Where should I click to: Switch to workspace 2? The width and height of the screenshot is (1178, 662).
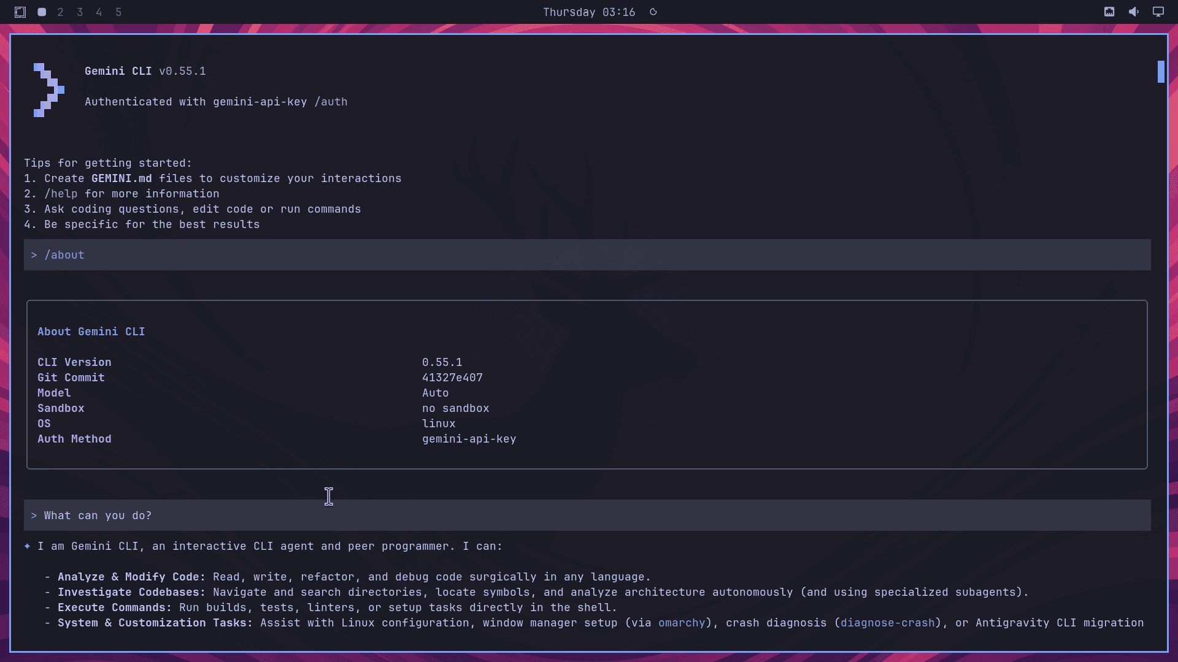(x=61, y=12)
